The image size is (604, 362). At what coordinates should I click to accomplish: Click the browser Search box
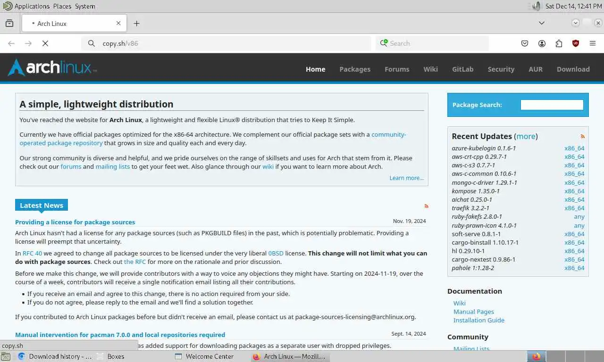(432, 43)
